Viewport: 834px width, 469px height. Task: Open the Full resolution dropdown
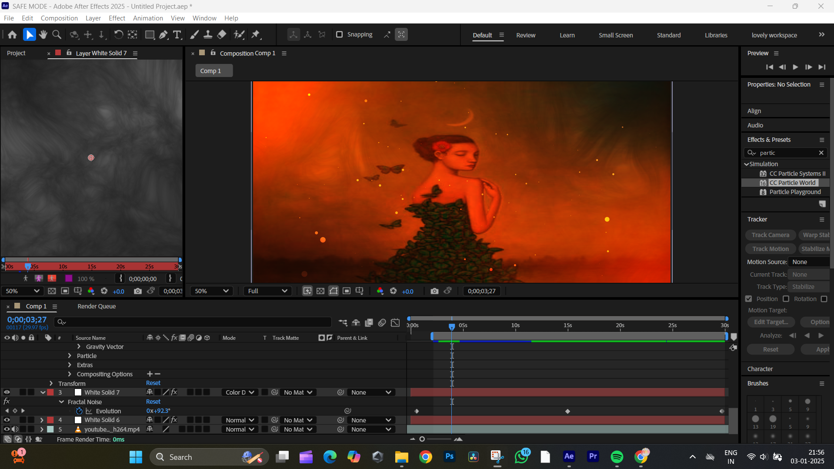click(x=267, y=291)
